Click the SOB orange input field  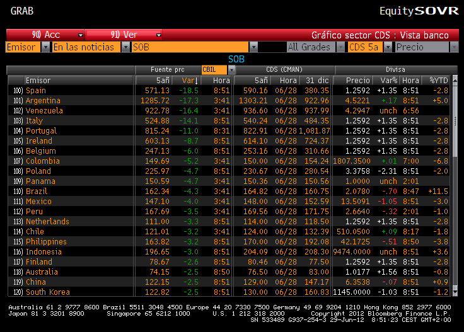[190, 47]
